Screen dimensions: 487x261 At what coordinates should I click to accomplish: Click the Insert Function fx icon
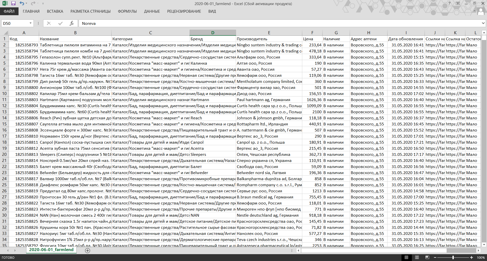pyautogui.click(x=72, y=23)
